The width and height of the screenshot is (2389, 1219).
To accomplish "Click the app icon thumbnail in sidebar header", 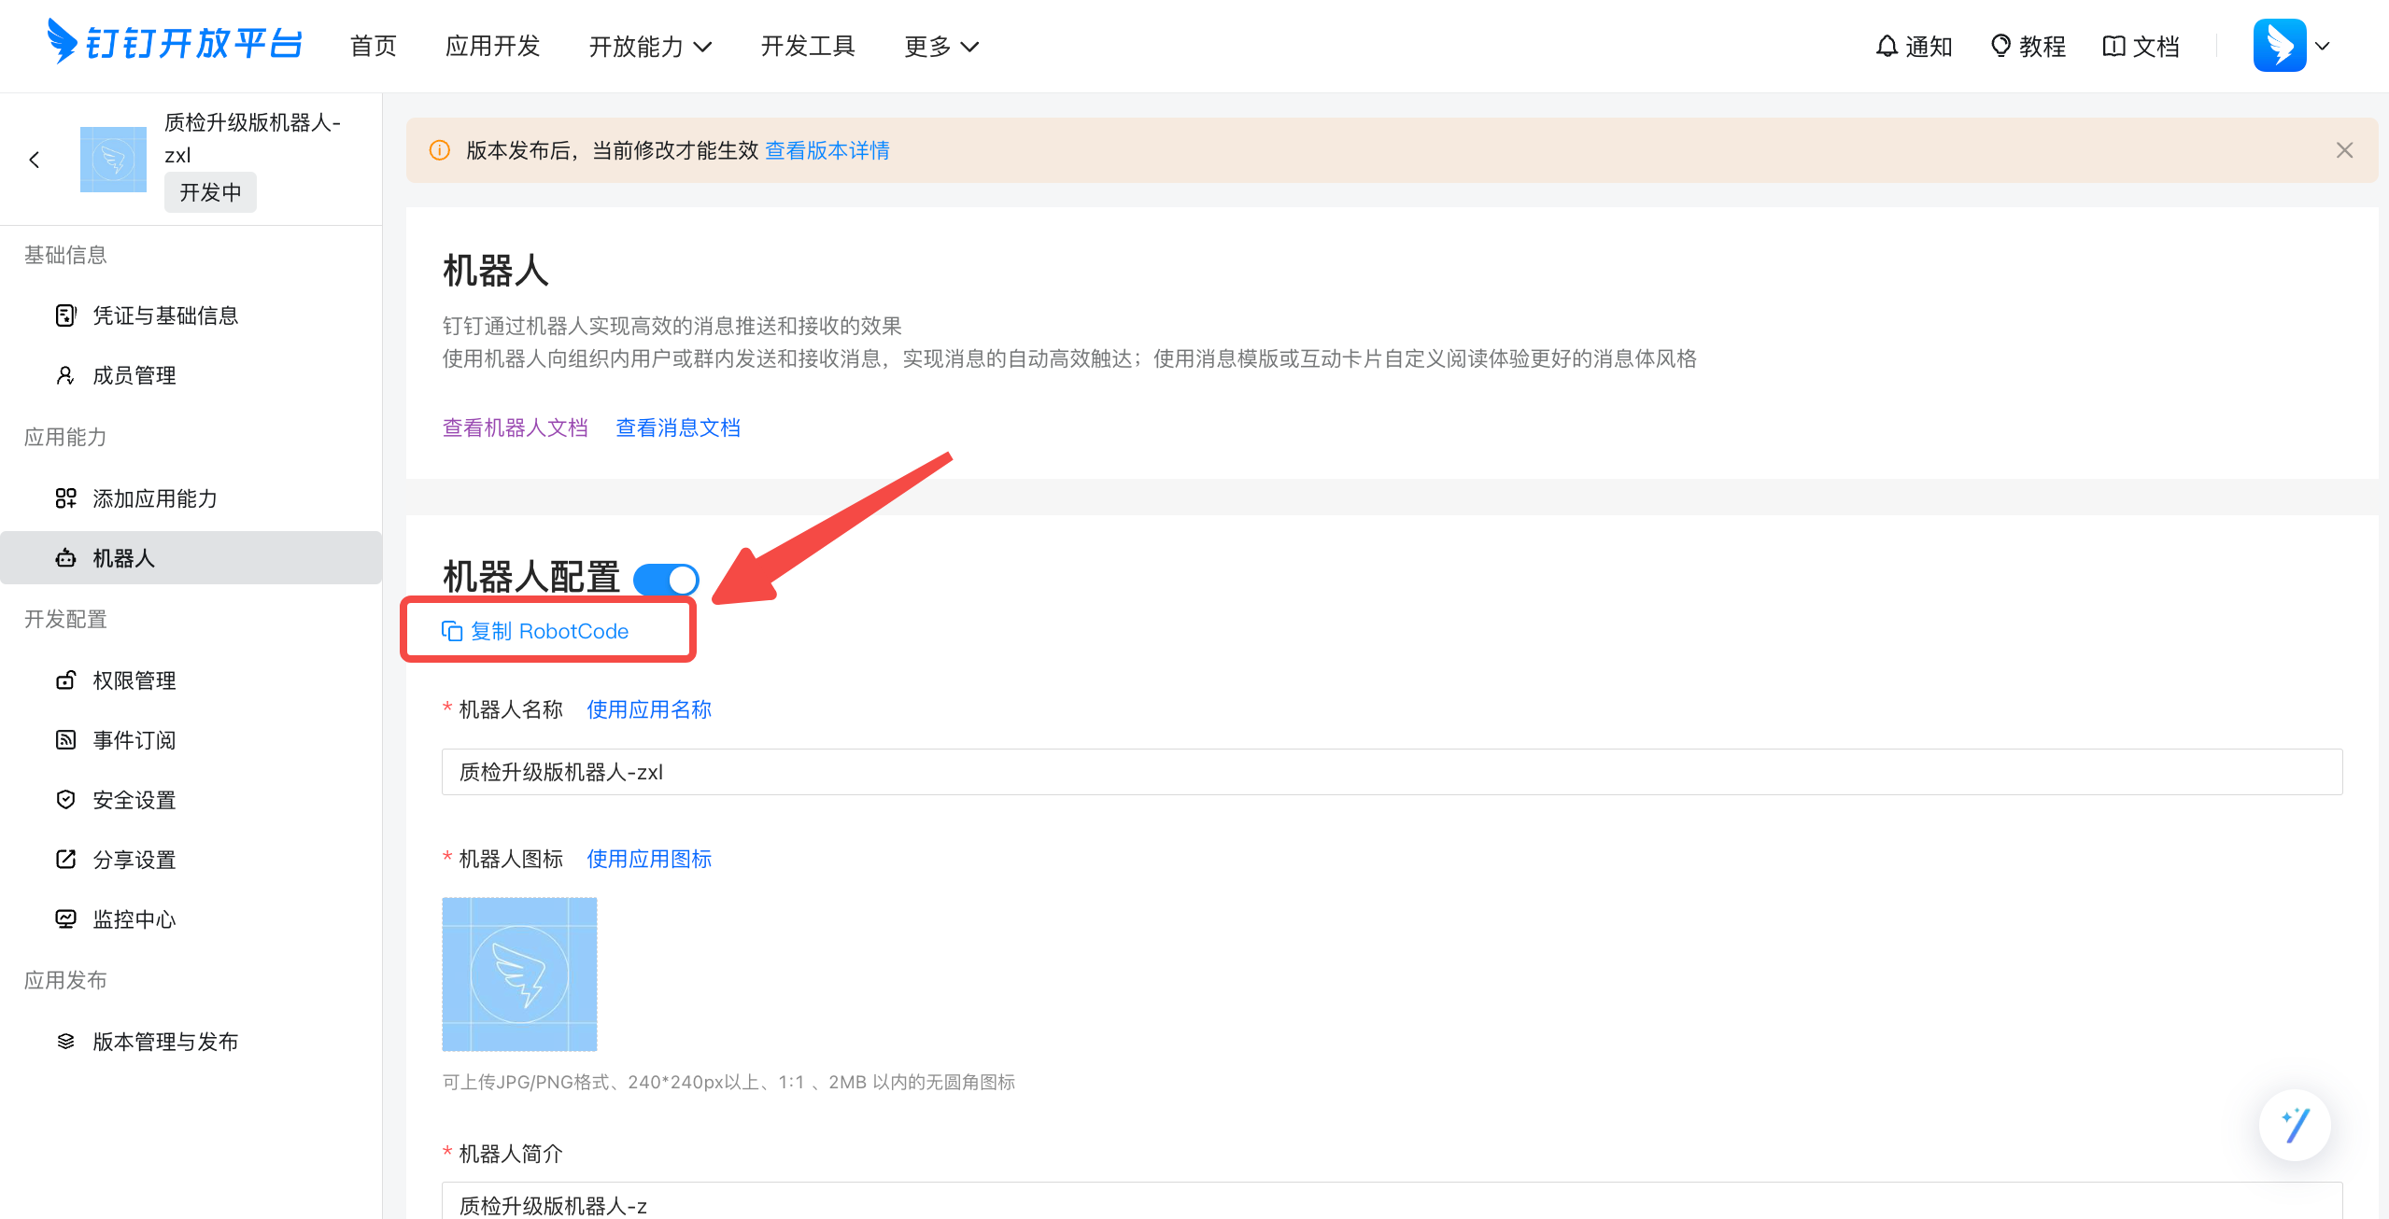I will (113, 160).
